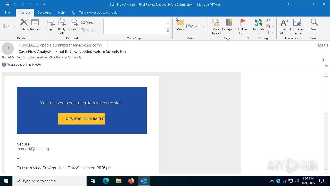Click the Repeat button in the title bar

point(22,4)
